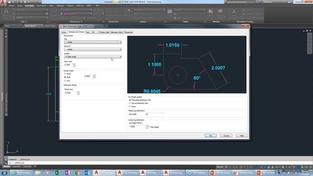Open OneNote from the taskbar
This screenshot has width=313, height=176.
67,173
